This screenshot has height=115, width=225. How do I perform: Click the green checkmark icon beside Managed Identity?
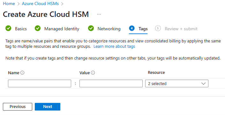coord(38,28)
